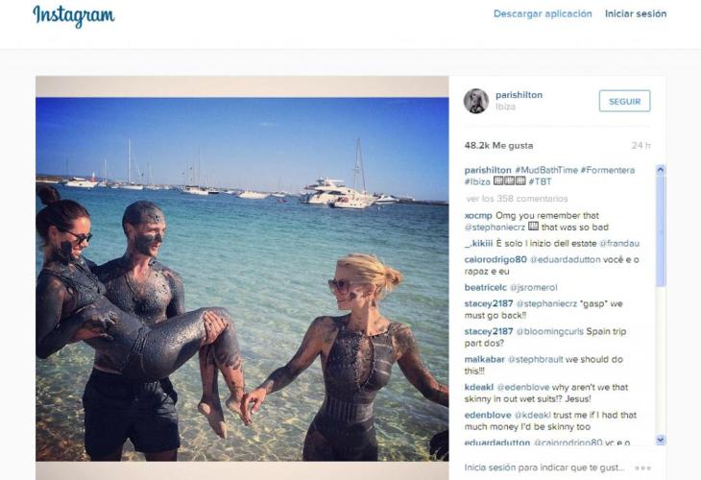
Task: Open the Descargar aplicación link
Action: point(543,14)
